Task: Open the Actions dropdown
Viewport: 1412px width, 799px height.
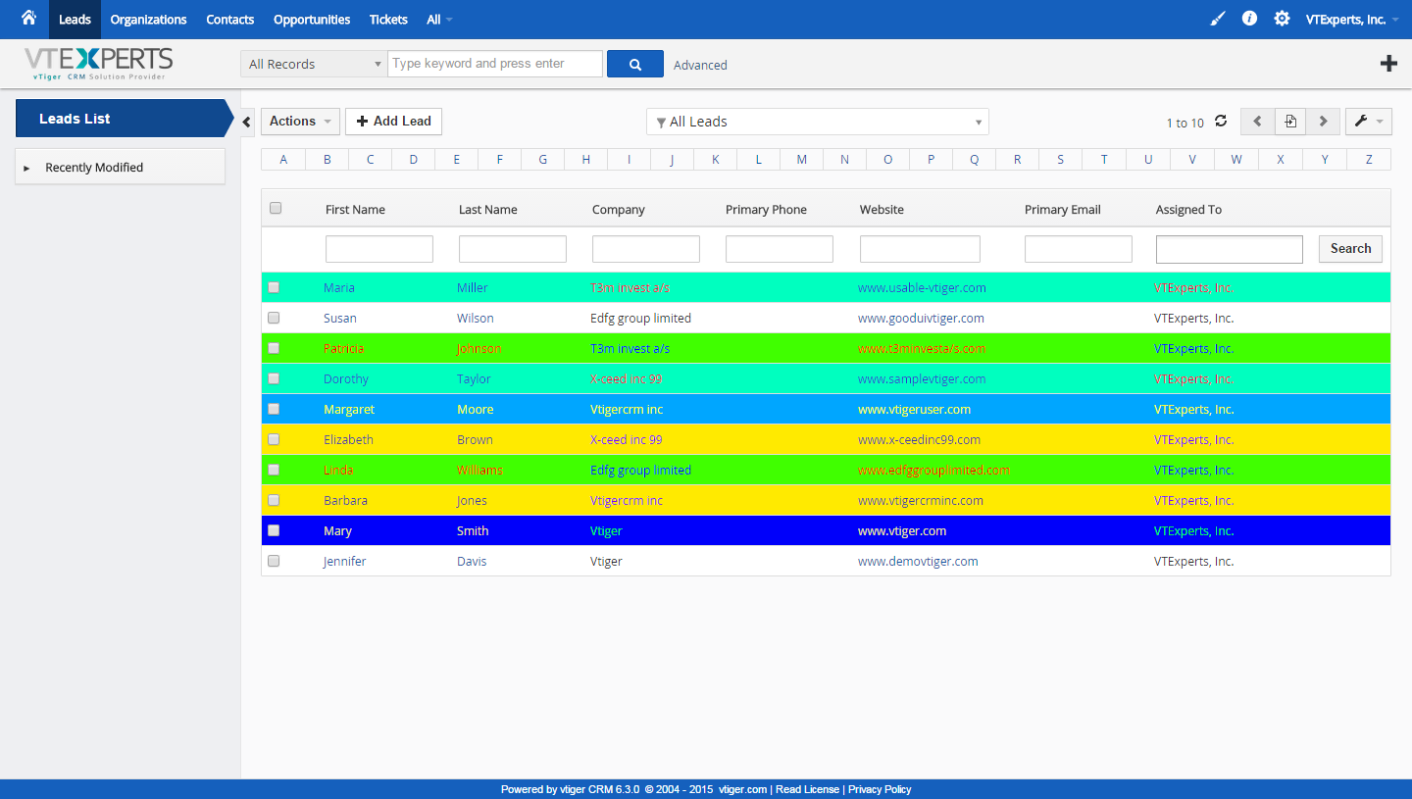Action: click(x=300, y=121)
